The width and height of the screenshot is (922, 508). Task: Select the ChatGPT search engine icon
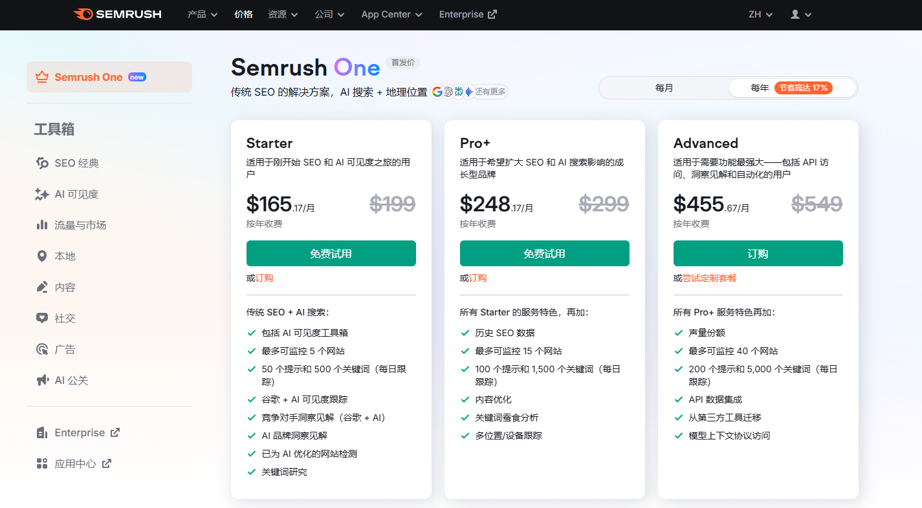448,91
